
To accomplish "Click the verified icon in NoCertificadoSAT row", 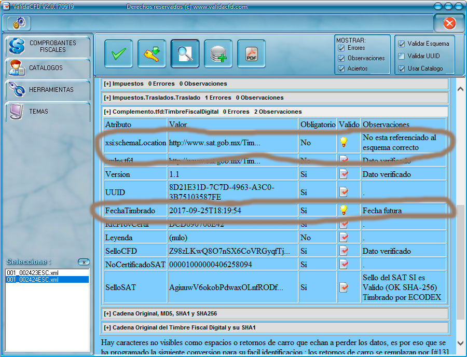I will coord(344,264).
